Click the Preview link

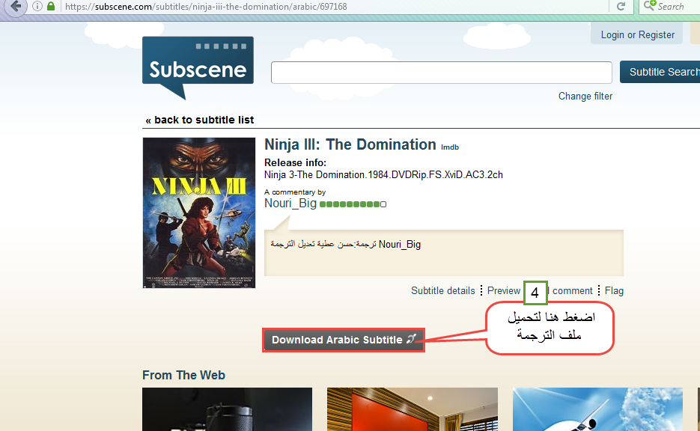pyautogui.click(x=504, y=291)
